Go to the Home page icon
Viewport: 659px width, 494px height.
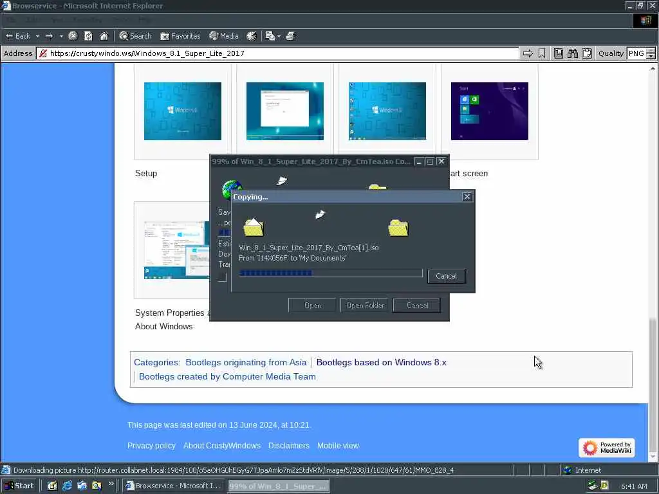104,36
